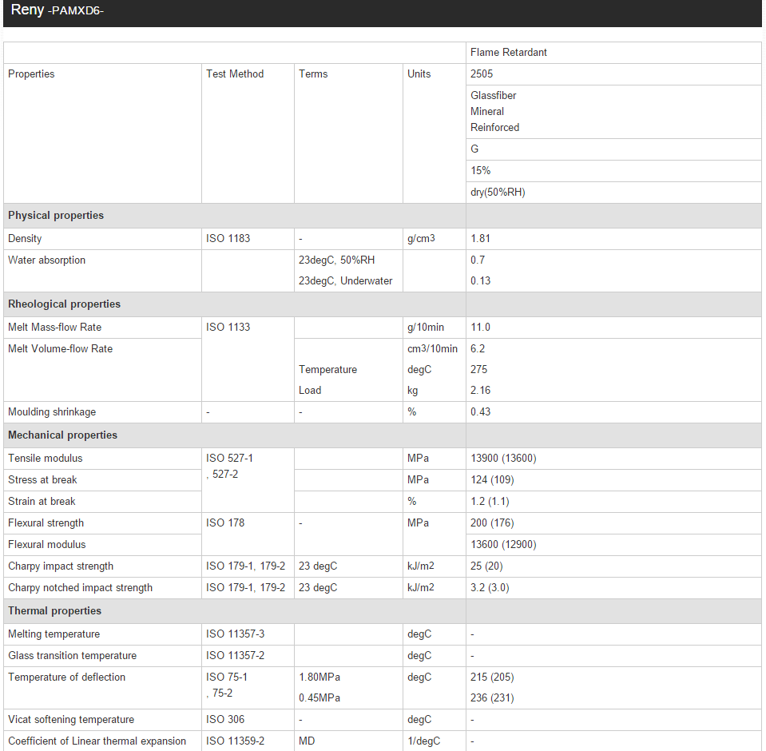This screenshot has height=751, width=766.
Task: Select the ISO 75-1, 75-2 method cell
Action: point(248,687)
